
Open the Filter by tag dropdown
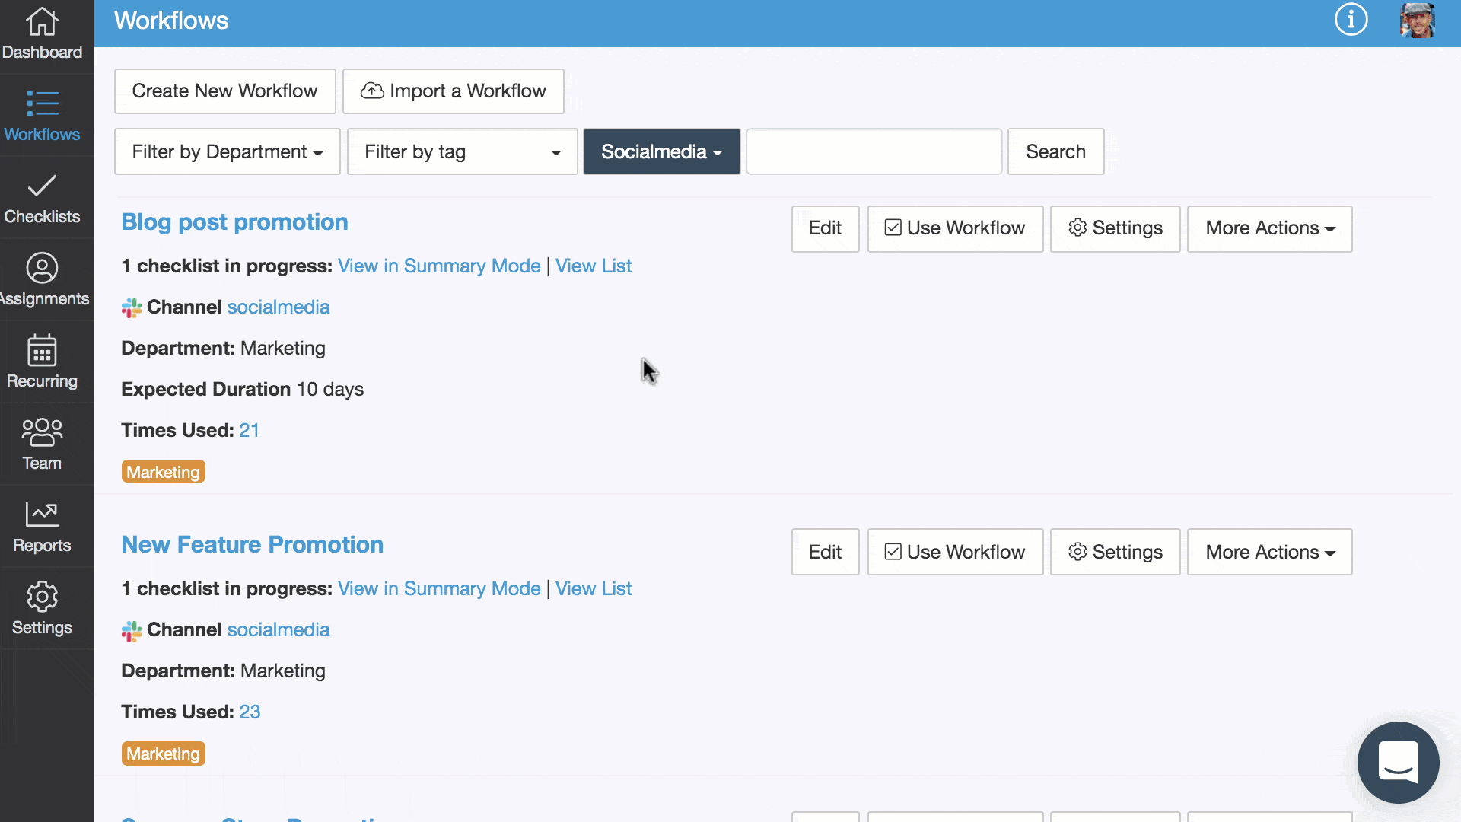462,151
